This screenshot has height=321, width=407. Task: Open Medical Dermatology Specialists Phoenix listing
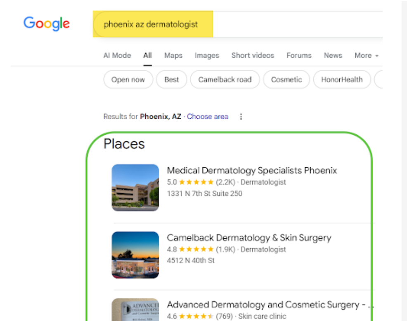tap(252, 171)
